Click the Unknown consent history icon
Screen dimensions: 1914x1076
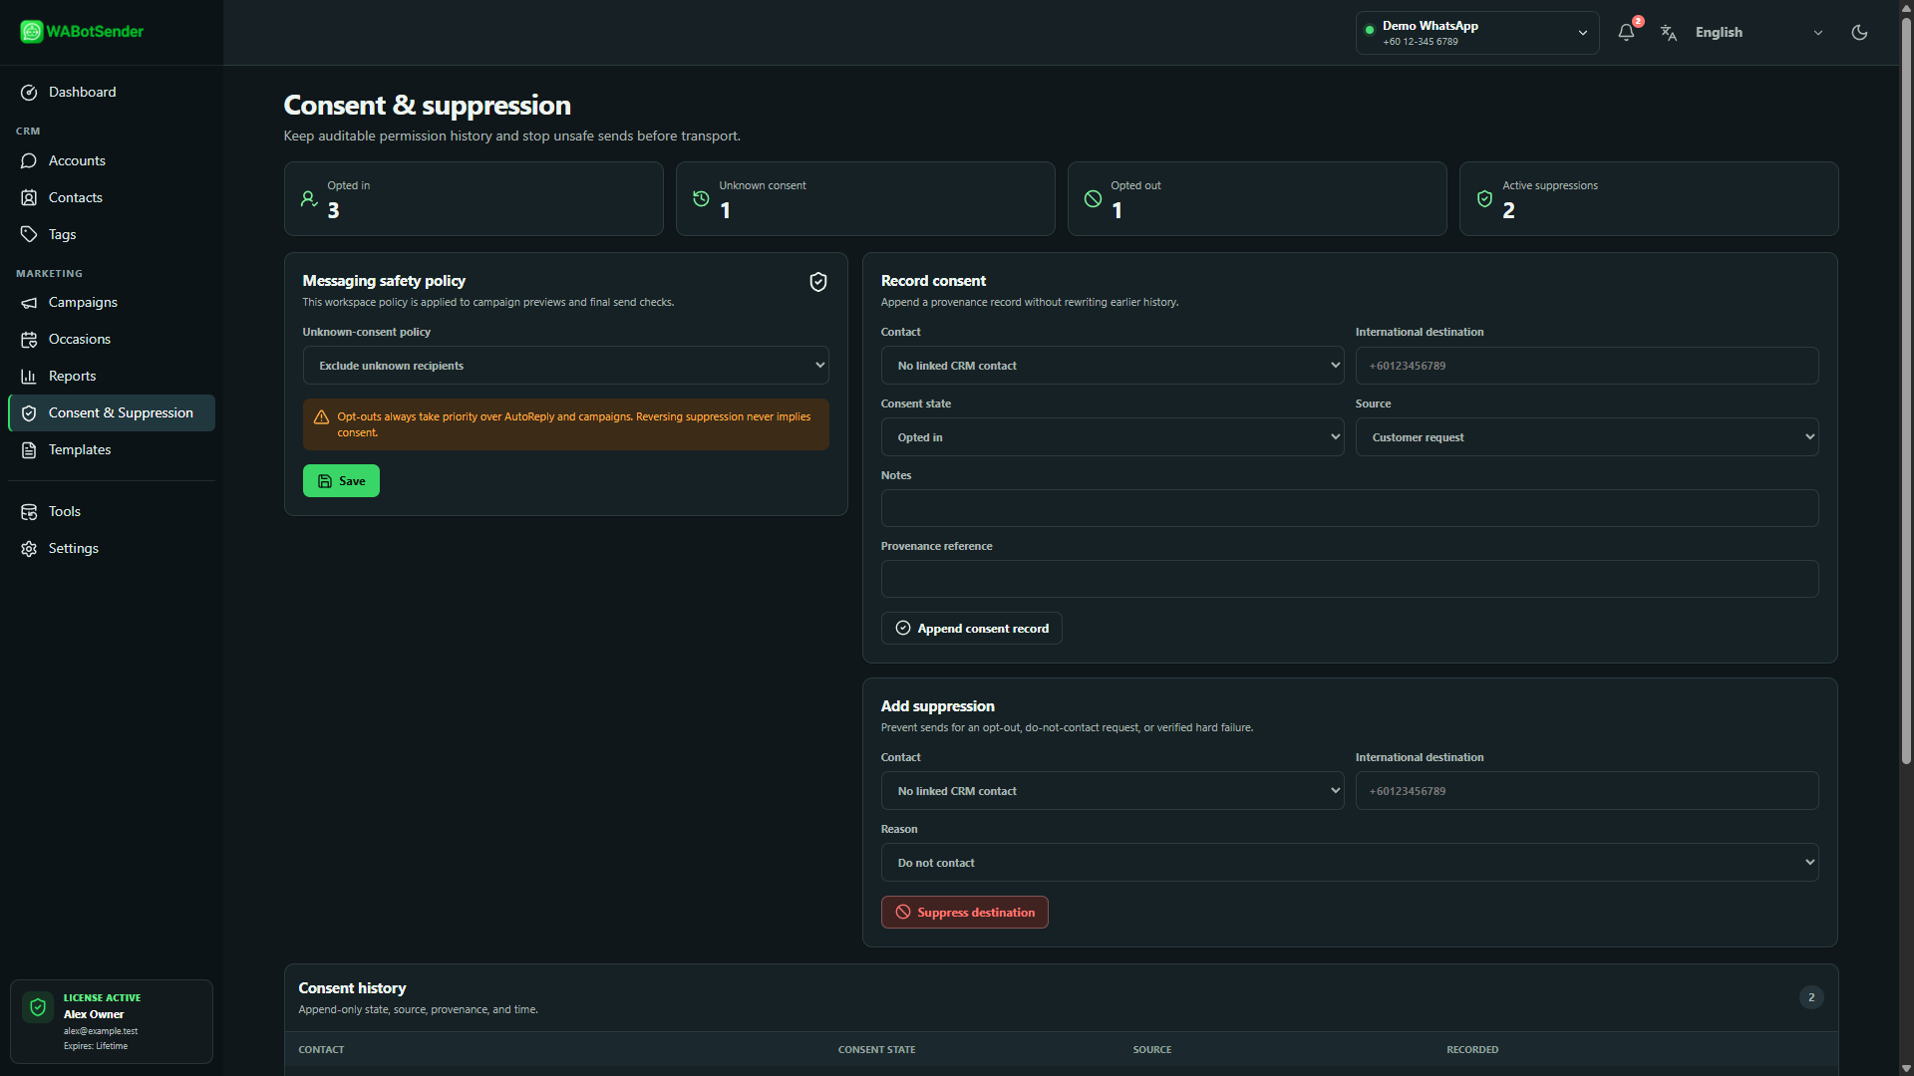701,199
